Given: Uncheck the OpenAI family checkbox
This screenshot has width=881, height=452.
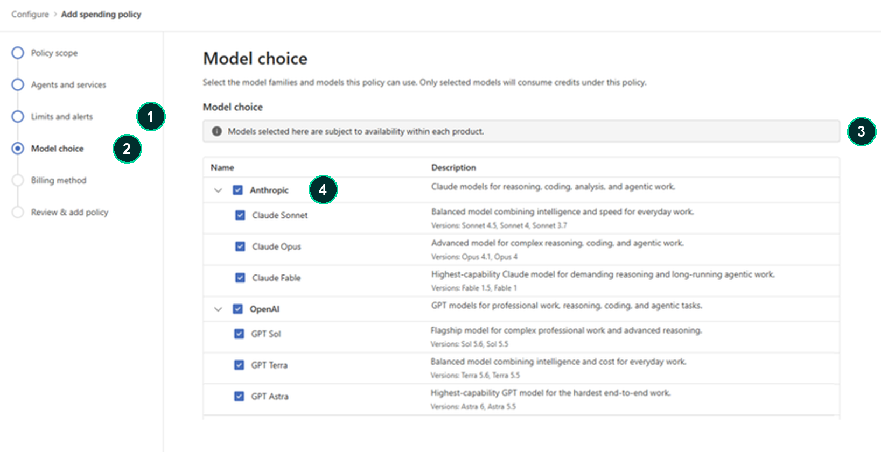Looking at the screenshot, I should (x=237, y=309).
